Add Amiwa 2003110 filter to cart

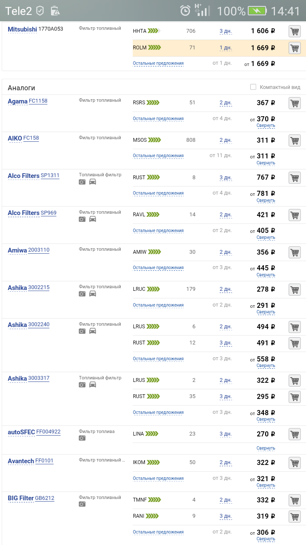pyautogui.click(x=295, y=252)
